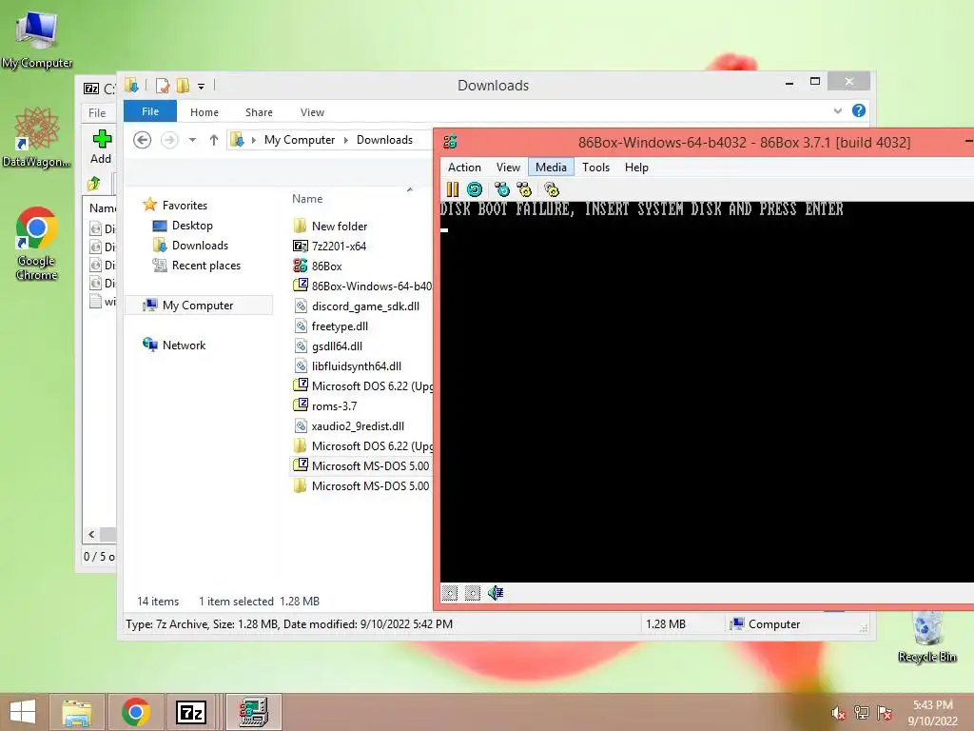Click New folder icon in quick access toolbar

(184, 86)
